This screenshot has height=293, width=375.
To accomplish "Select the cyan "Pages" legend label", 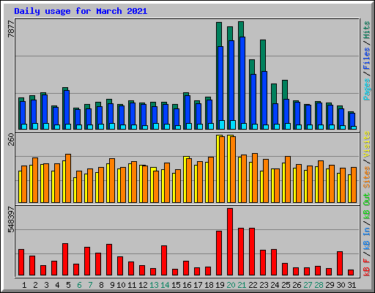I will (x=366, y=89).
